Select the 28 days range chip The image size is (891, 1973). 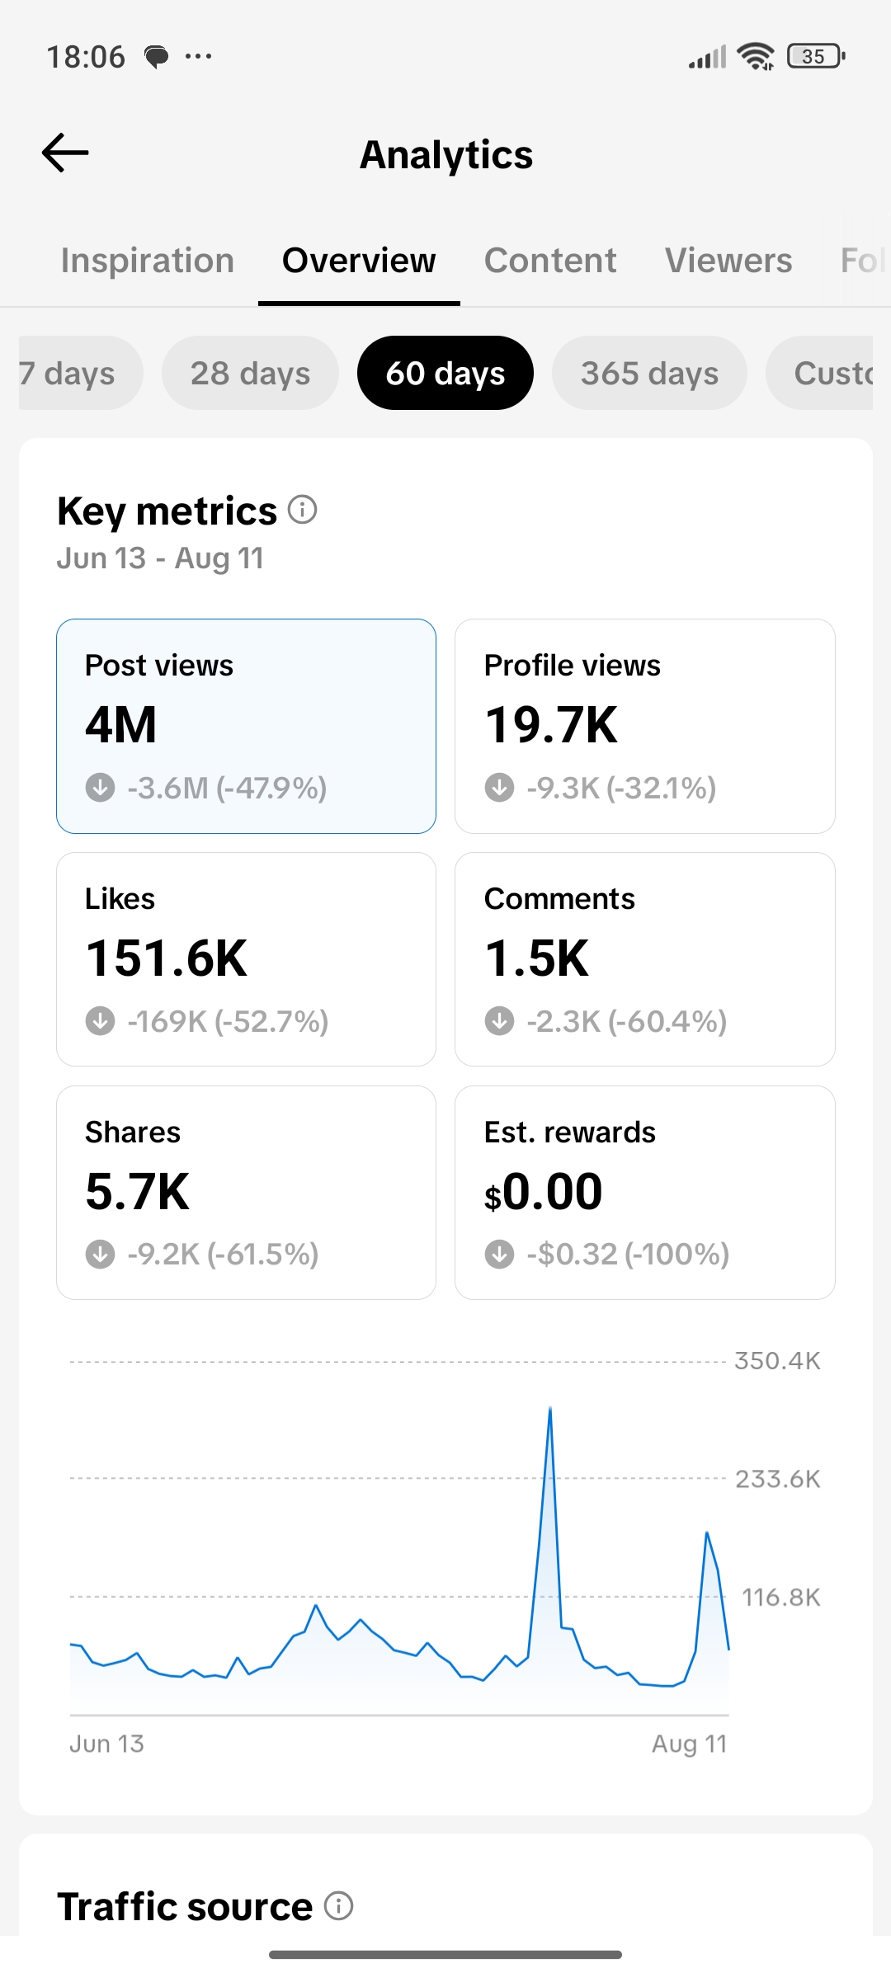click(250, 373)
